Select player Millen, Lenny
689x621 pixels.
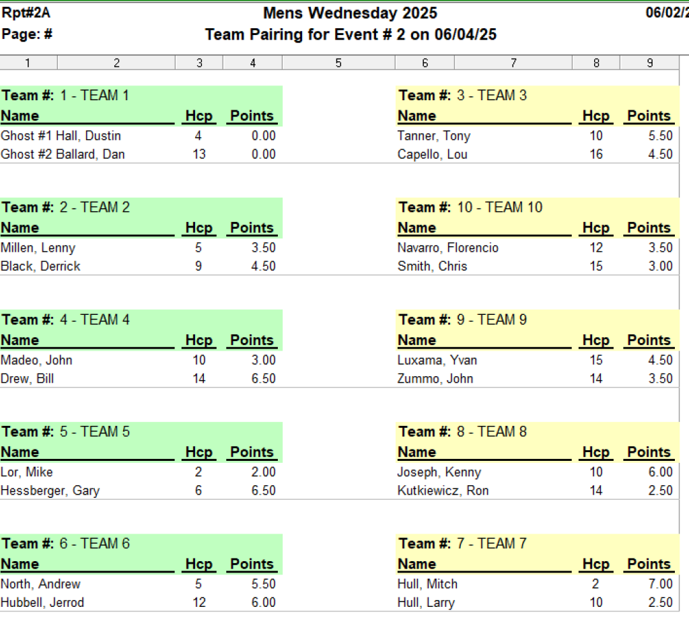(38, 248)
